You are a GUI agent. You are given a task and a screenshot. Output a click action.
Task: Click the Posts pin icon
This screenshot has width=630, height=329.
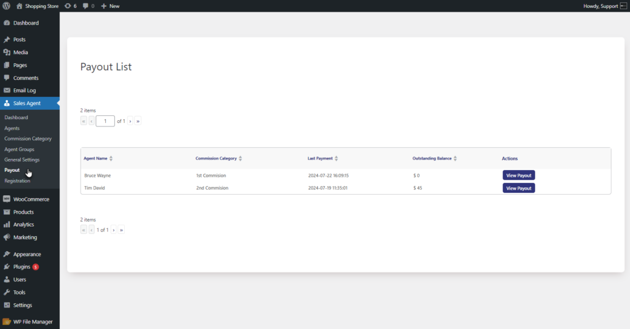pyautogui.click(x=7, y=40)
